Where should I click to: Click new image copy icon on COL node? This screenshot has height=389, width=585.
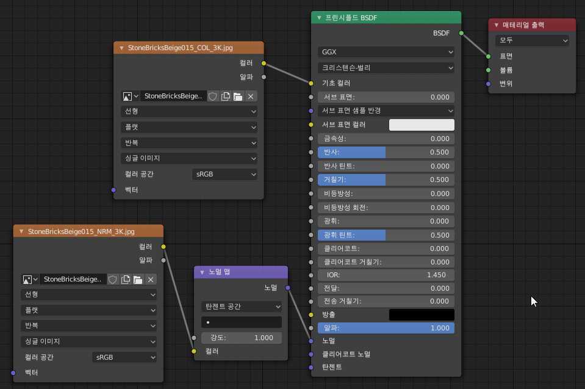(225, 96)
